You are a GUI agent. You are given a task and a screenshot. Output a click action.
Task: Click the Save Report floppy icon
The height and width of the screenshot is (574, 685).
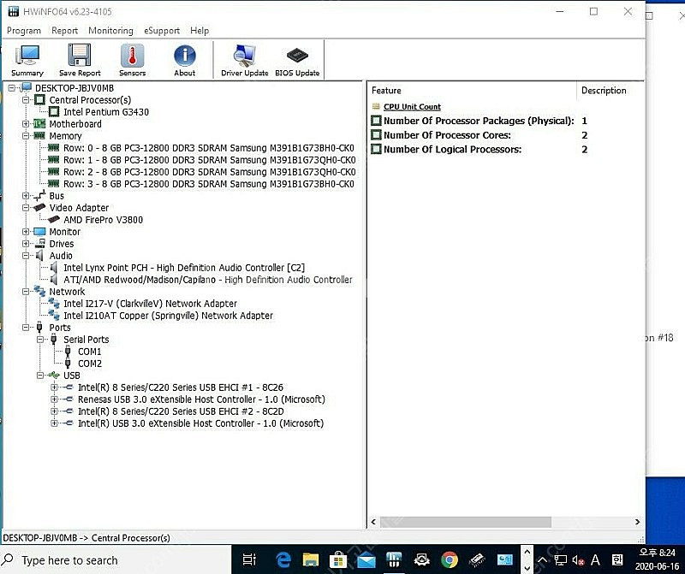click(80, 60)
